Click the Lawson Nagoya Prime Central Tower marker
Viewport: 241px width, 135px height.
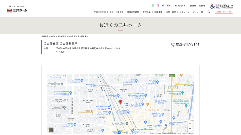(146, 95)
